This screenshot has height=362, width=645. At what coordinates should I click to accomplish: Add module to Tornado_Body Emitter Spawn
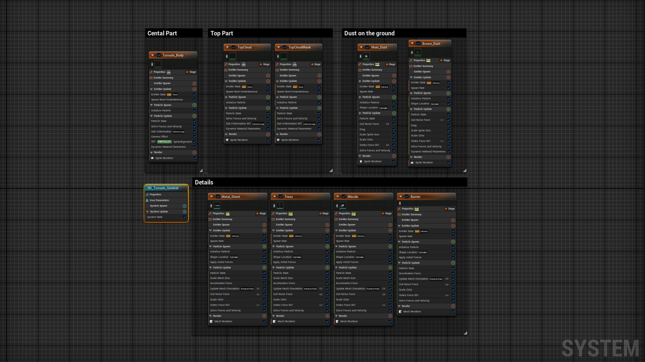[194, 83]
